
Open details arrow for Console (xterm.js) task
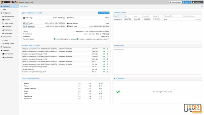point(108,69)
